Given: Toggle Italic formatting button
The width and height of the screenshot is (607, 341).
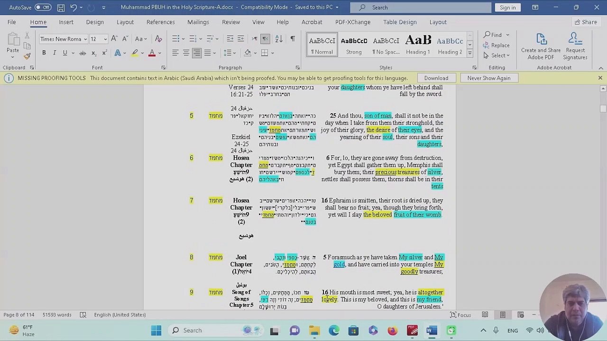Looking at the screenshot, I should tap(54, 53).
